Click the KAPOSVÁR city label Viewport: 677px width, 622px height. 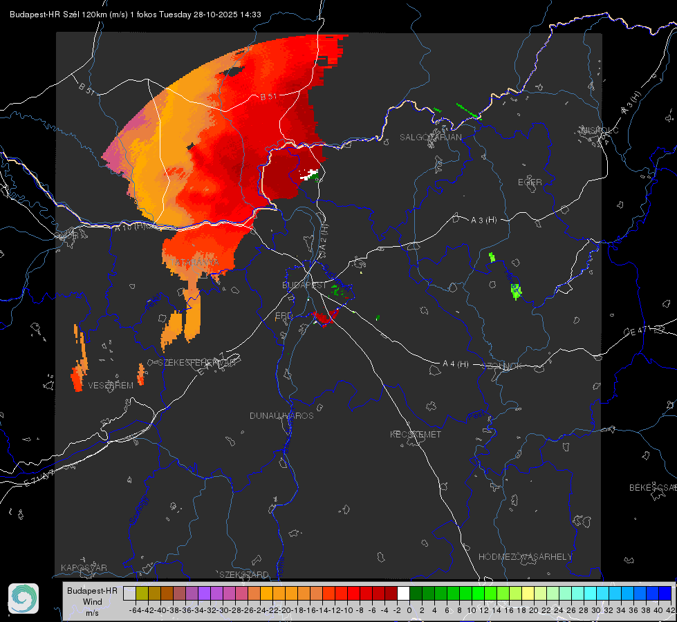[84, 567]
